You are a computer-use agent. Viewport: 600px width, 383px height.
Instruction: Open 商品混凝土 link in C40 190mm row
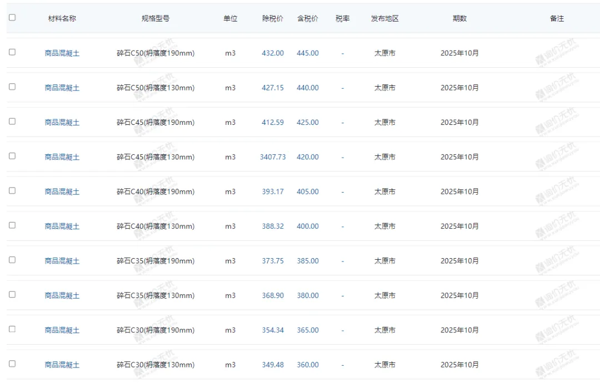[x=62, y=191]
